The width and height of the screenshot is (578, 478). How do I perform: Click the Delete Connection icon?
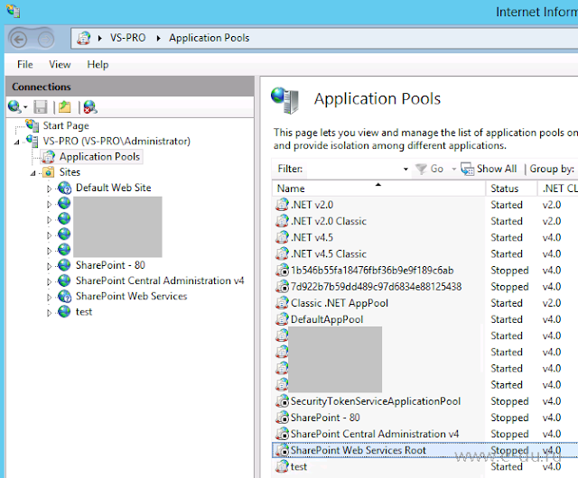click(90, 106)
